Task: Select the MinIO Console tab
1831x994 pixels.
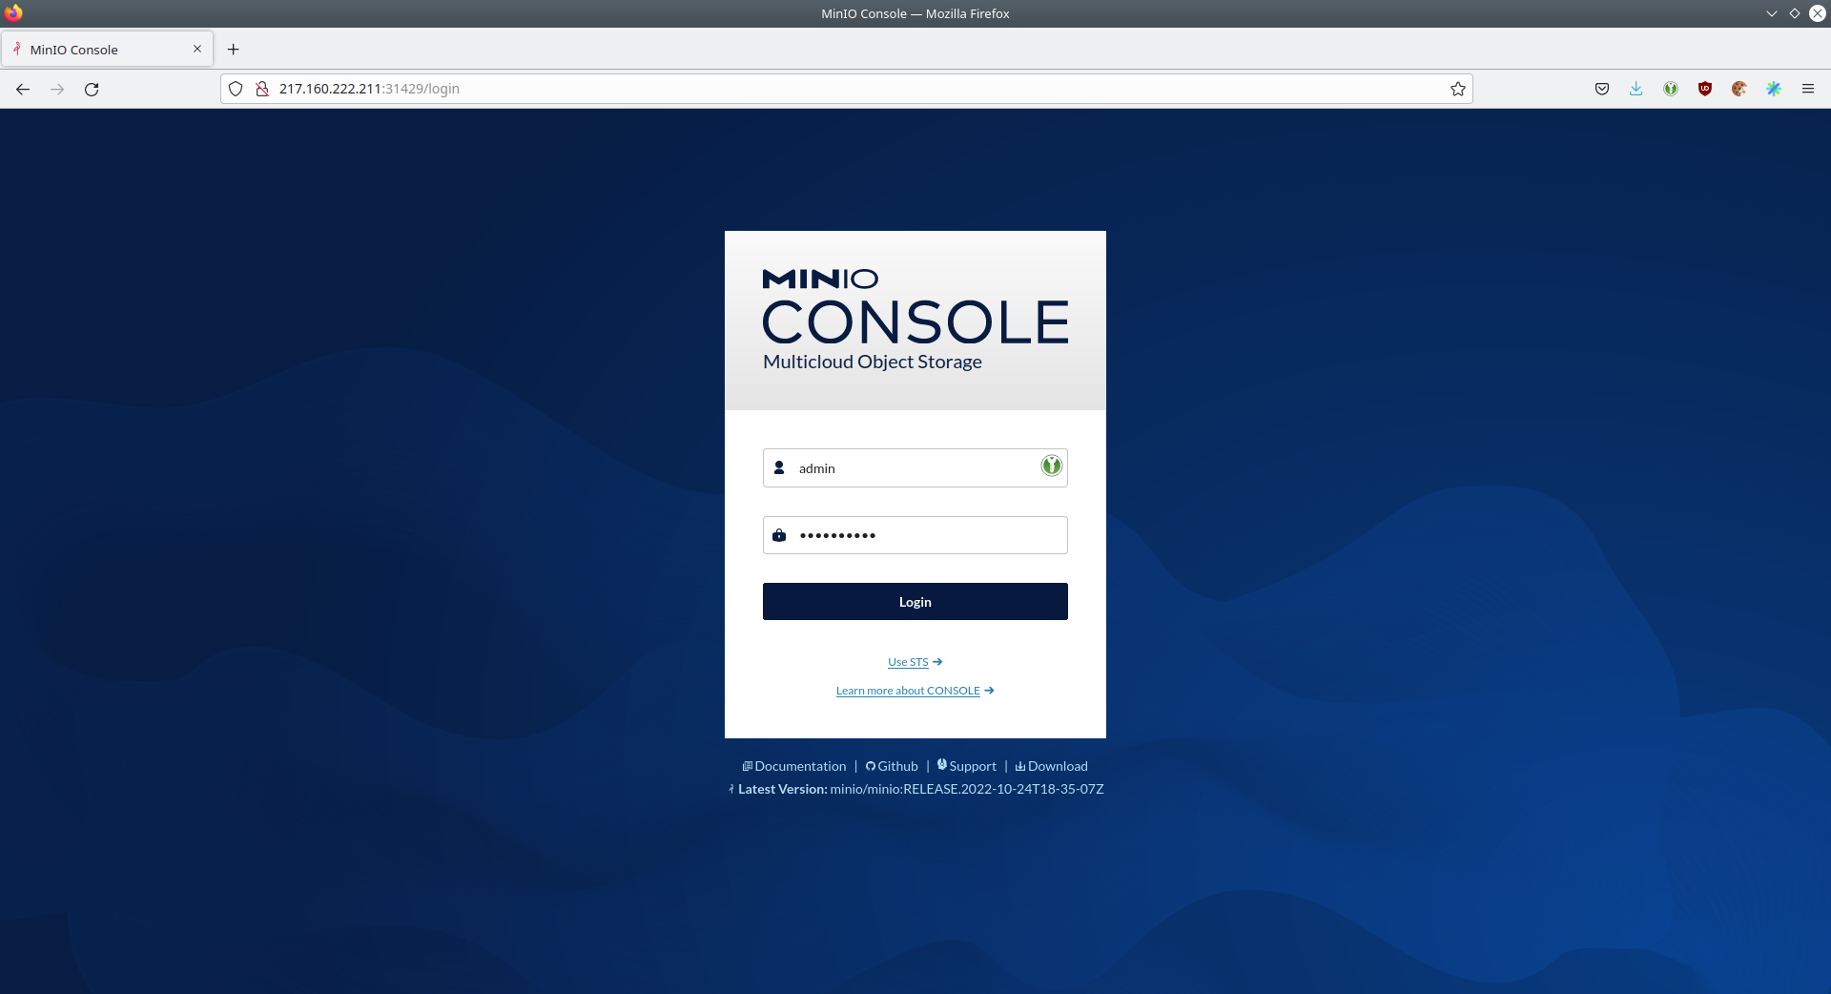Action: click(x=95, y=50)
